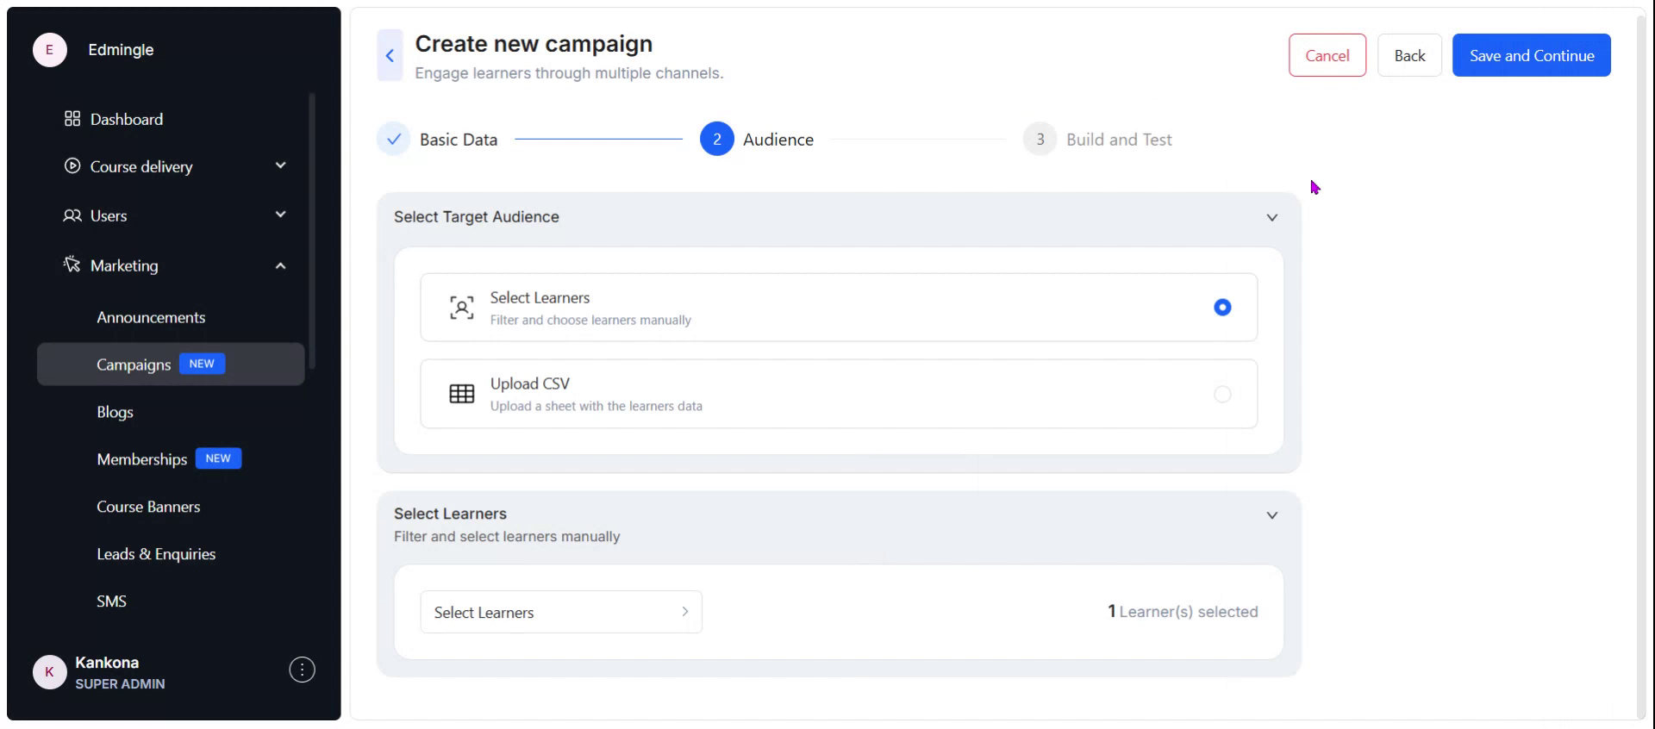Go to the Build and Test step label
1655x729 pixels.
tap(1119, 140)
